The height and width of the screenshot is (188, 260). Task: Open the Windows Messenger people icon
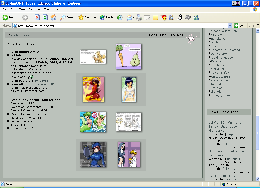click(196, 17)
